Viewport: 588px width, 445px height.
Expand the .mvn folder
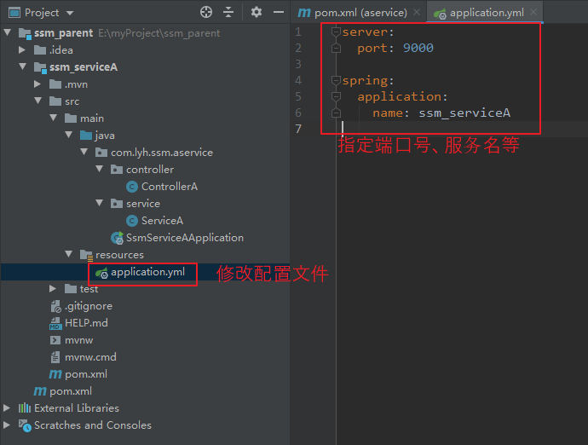point(37,84)
